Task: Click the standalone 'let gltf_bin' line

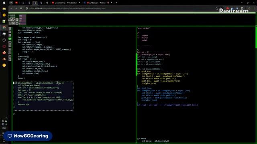Action: (144, 71)
